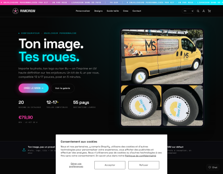Open the account profile icon
Viewport: 223px width, 174px height.
pos(203,11)
